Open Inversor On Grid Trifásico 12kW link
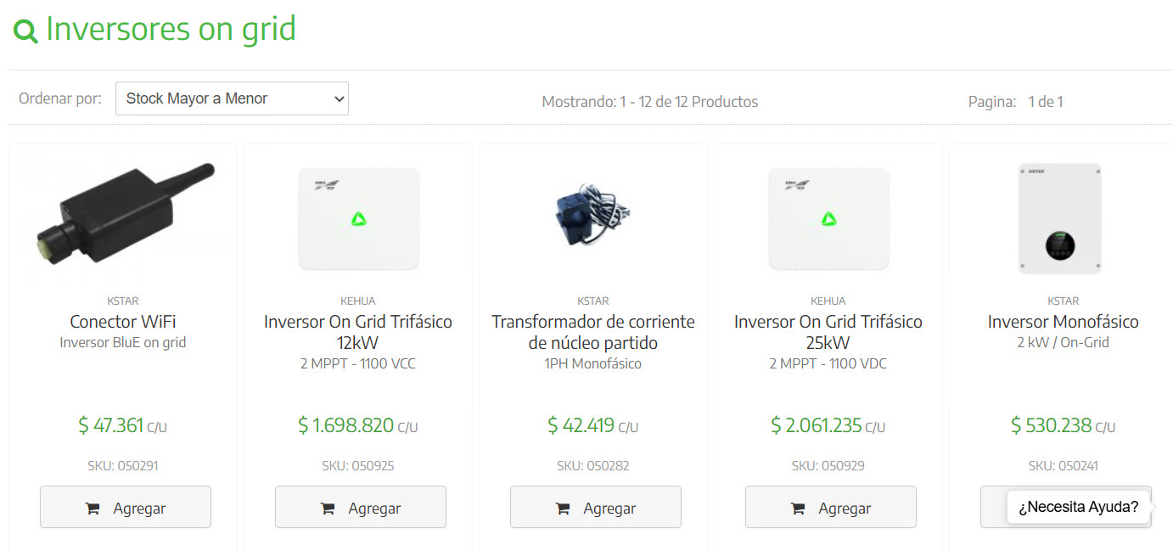This screenshot has width=1173, height=551. (x=358, y=332)
